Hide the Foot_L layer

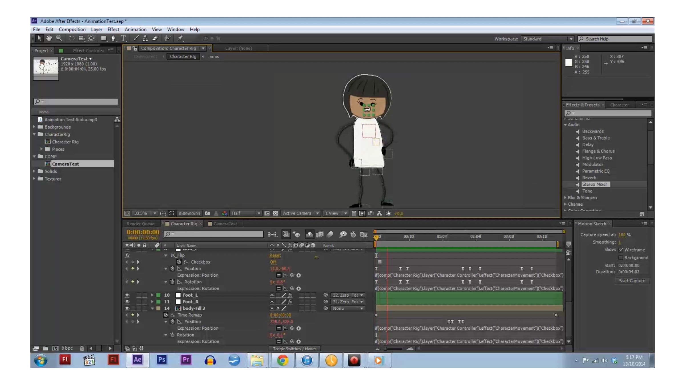[x=127, y=295]
